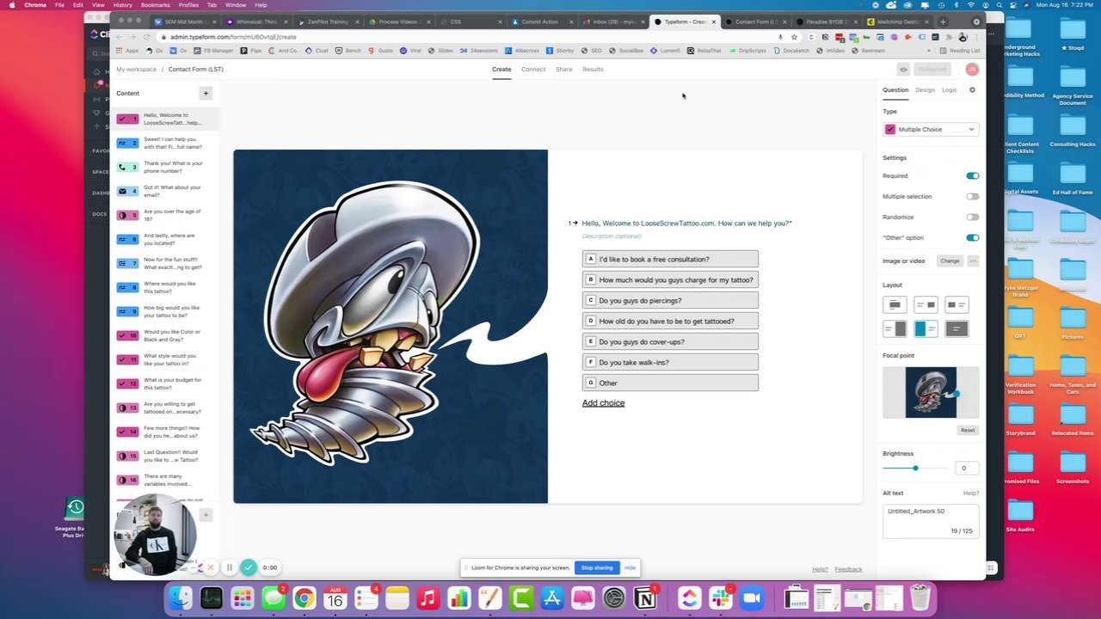Select question 4 email icon
The width and height of the screenshot is (1101, 619).
127,191
